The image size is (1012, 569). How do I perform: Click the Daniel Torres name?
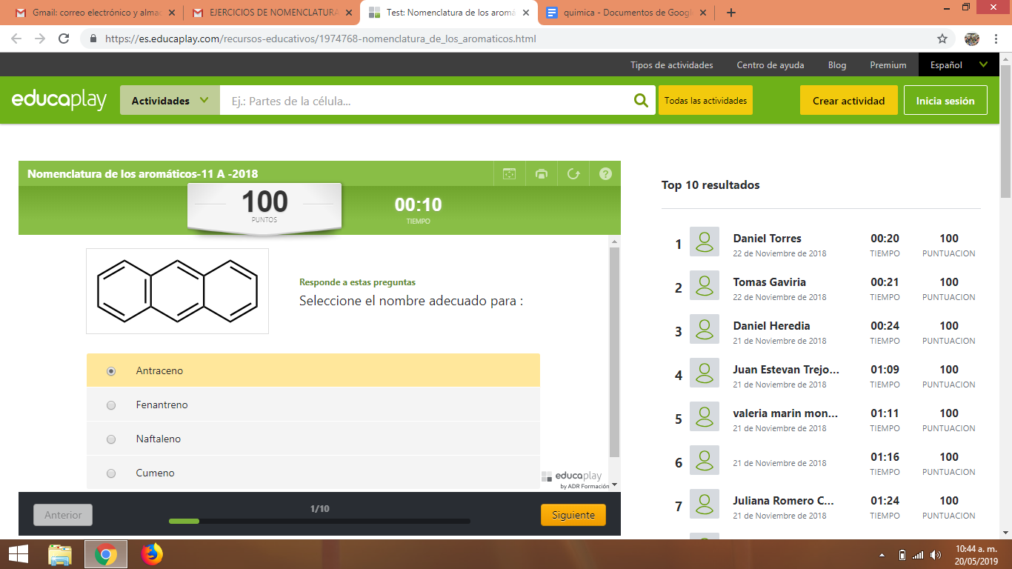(x=768, y=239)
